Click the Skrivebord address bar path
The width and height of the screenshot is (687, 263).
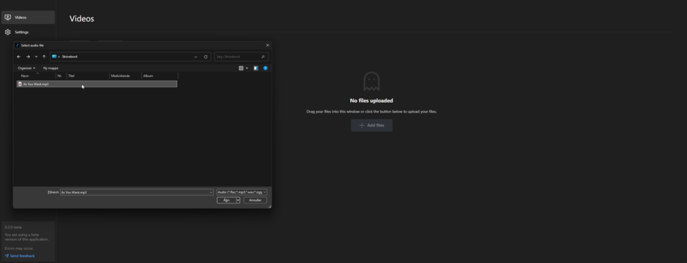(x=69, y=57)
